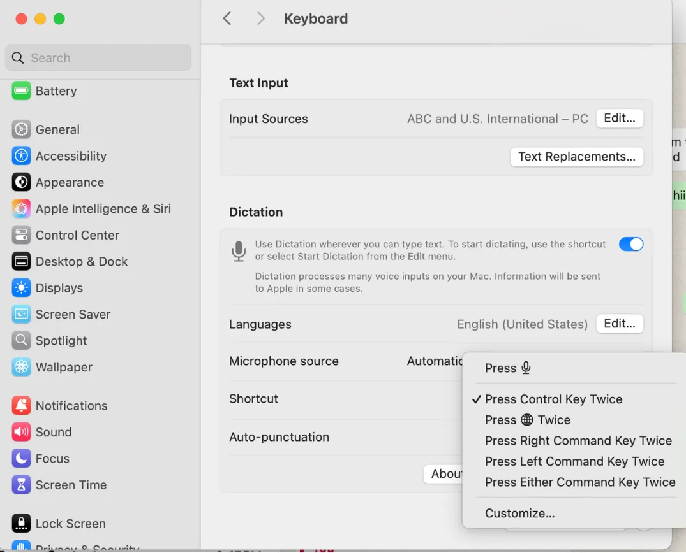
Task: Open the Control Center pane
Action: (x=77, y=235)
